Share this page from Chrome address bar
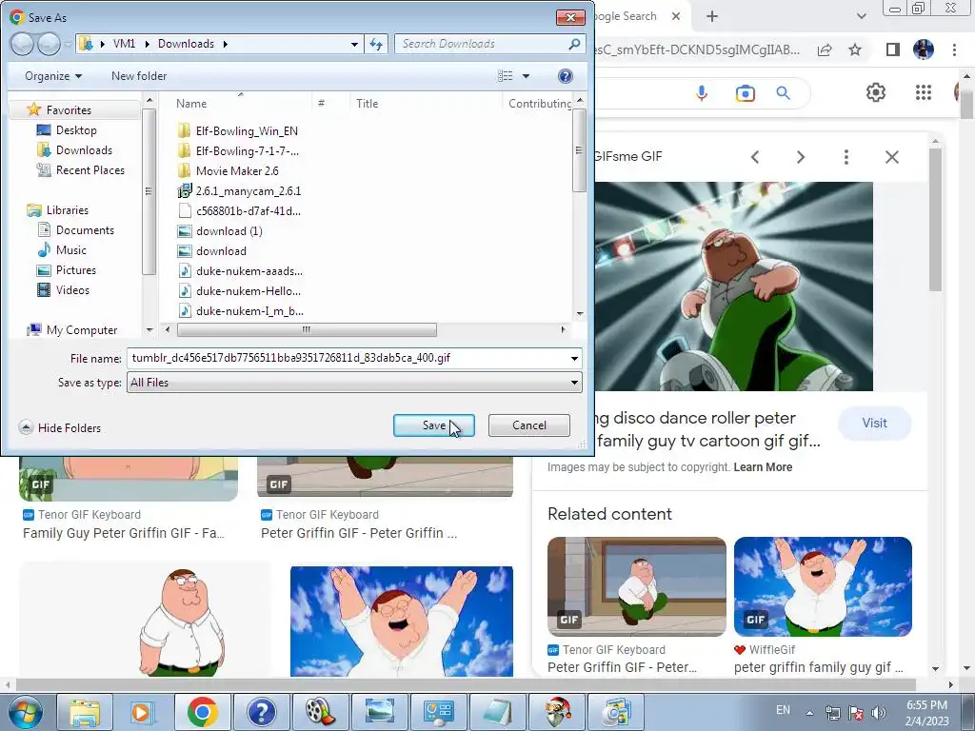The height and width of the screenshot is (731, 975). 825,49
